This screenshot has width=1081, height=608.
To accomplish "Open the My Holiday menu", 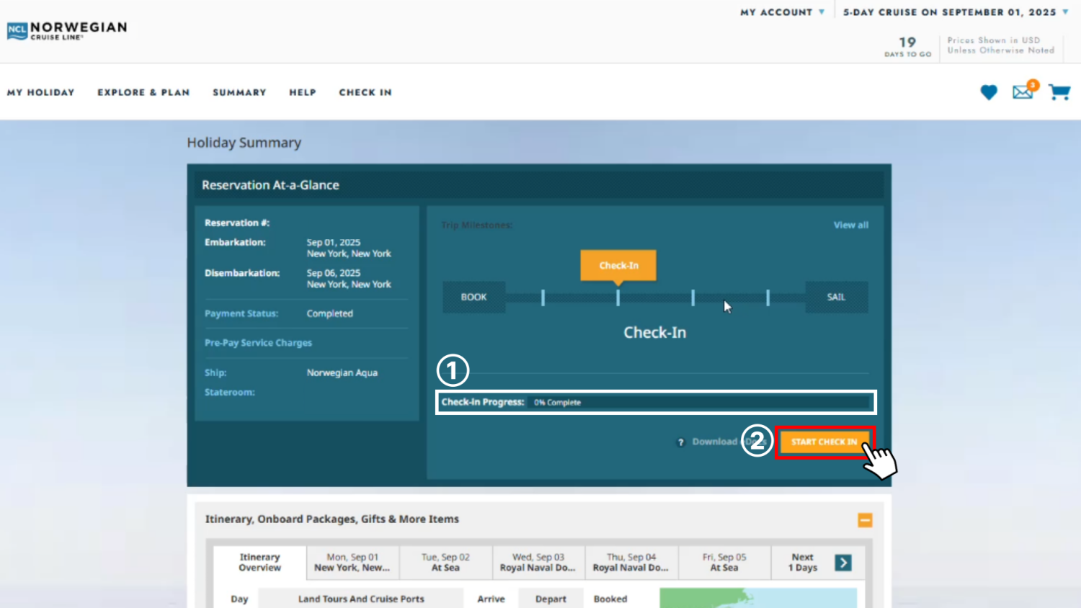I will 41,92.
